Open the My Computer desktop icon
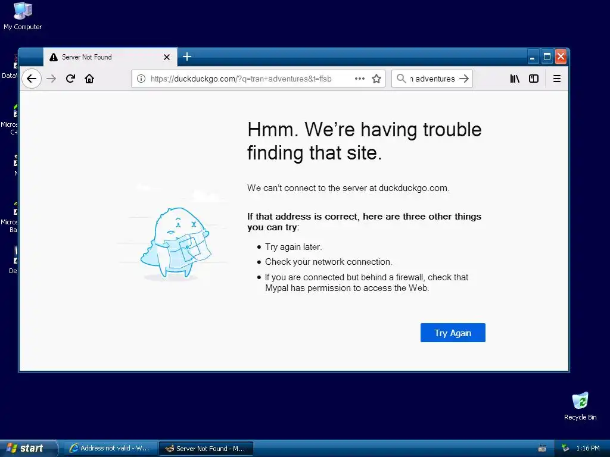The height and width of the screenshot is (457, 610). (x=23, y=16)
